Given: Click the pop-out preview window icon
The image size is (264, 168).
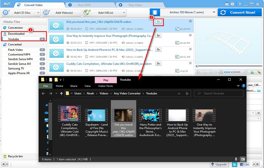Looking at the screenshot, I should tap(246, 72).
